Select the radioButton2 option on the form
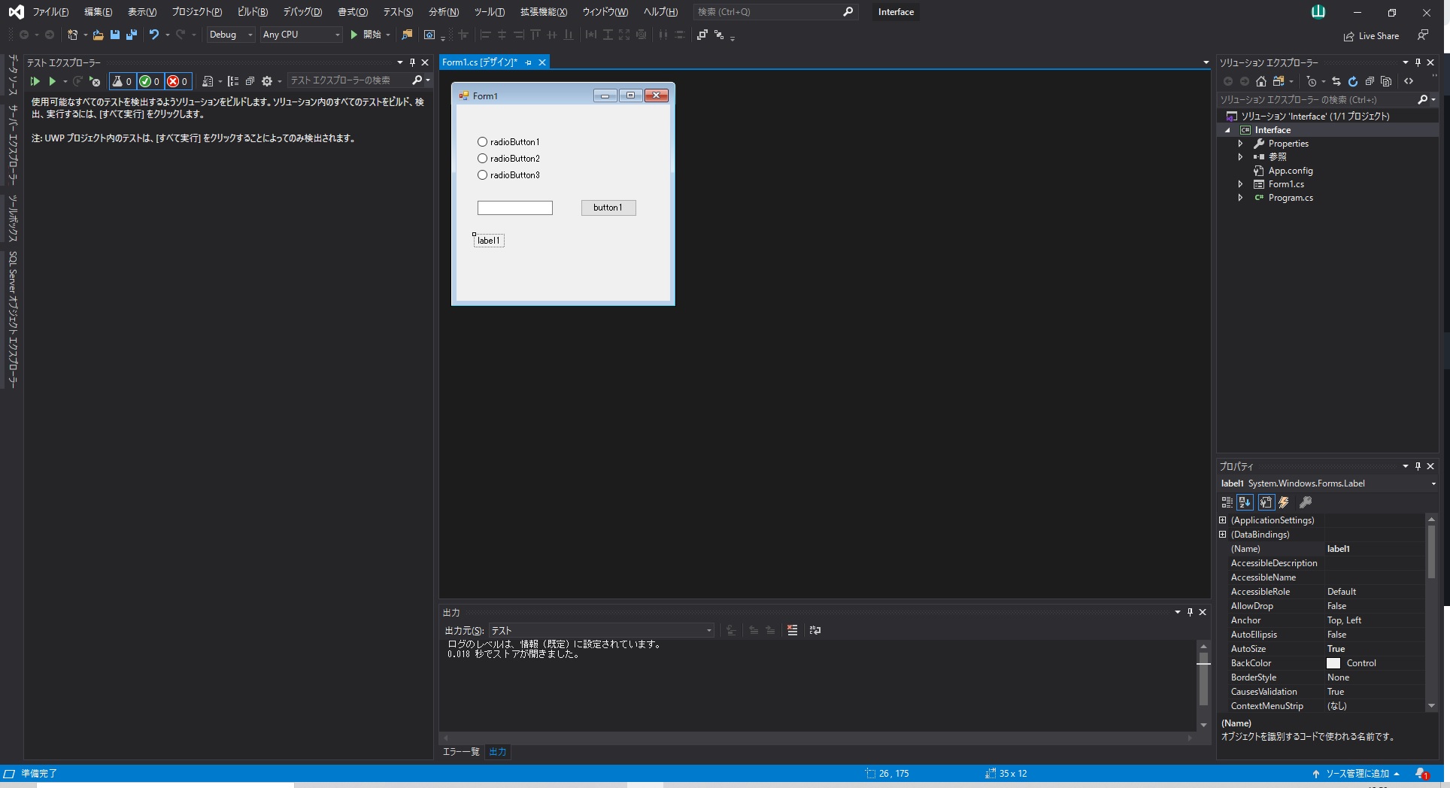The height and width of the screenshot is (788, 1450). point(483,159)
